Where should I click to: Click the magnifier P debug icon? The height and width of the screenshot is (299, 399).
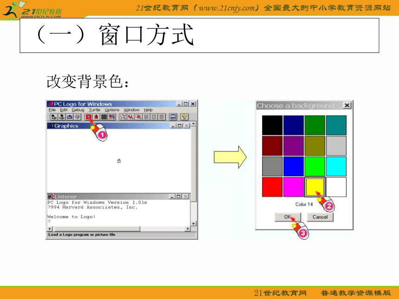[139, 117]
